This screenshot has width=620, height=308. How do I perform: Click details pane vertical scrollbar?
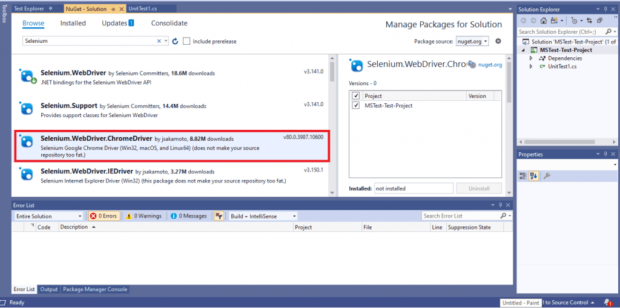tap(510, 125)
